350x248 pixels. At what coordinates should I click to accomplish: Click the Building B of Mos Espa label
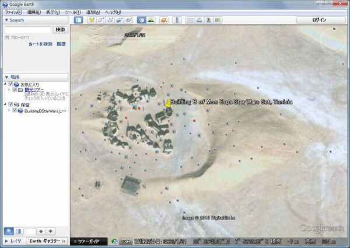coord(231,102)
